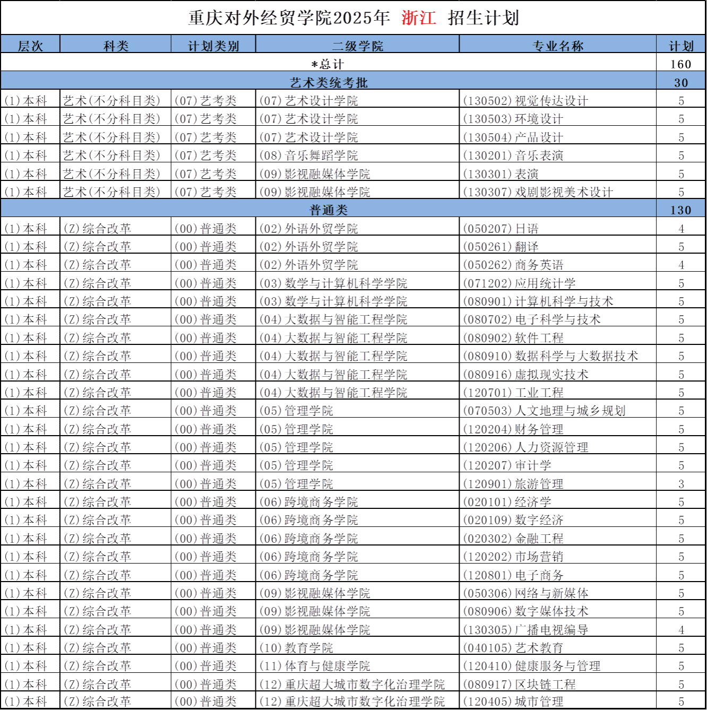This screenshot has width=707, height=710.
Task: Click the 艺术类统考批 section row
Action: pos(329,82)
